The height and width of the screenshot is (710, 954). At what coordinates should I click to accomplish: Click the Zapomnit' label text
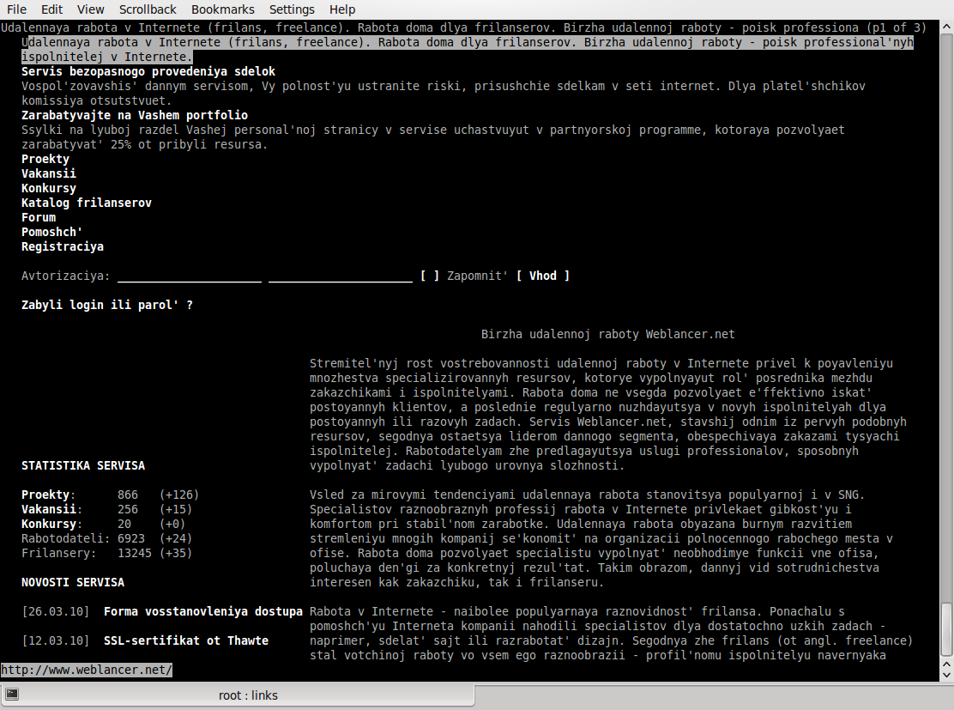(x=478, y=276)
